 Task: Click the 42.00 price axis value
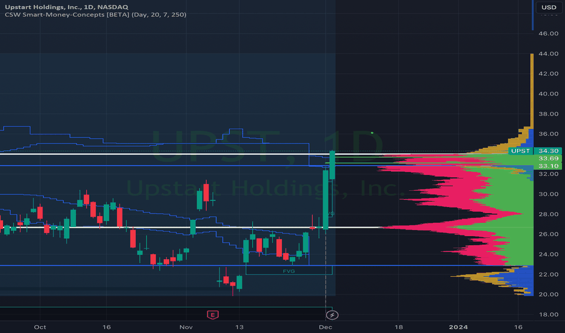pos(548,73)
